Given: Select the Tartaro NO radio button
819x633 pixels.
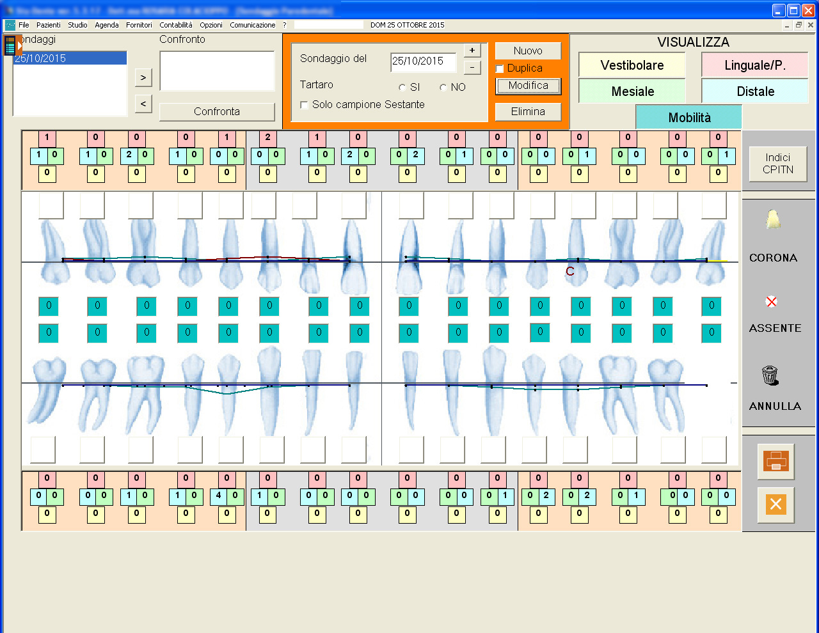Looking at the screenshot, I should [x=443, y=88].
